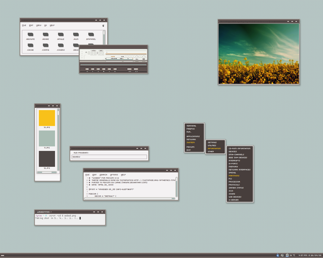Screen dimensions: 323x258
Task: Select Partitions from information menu
Action: [234, 176]
